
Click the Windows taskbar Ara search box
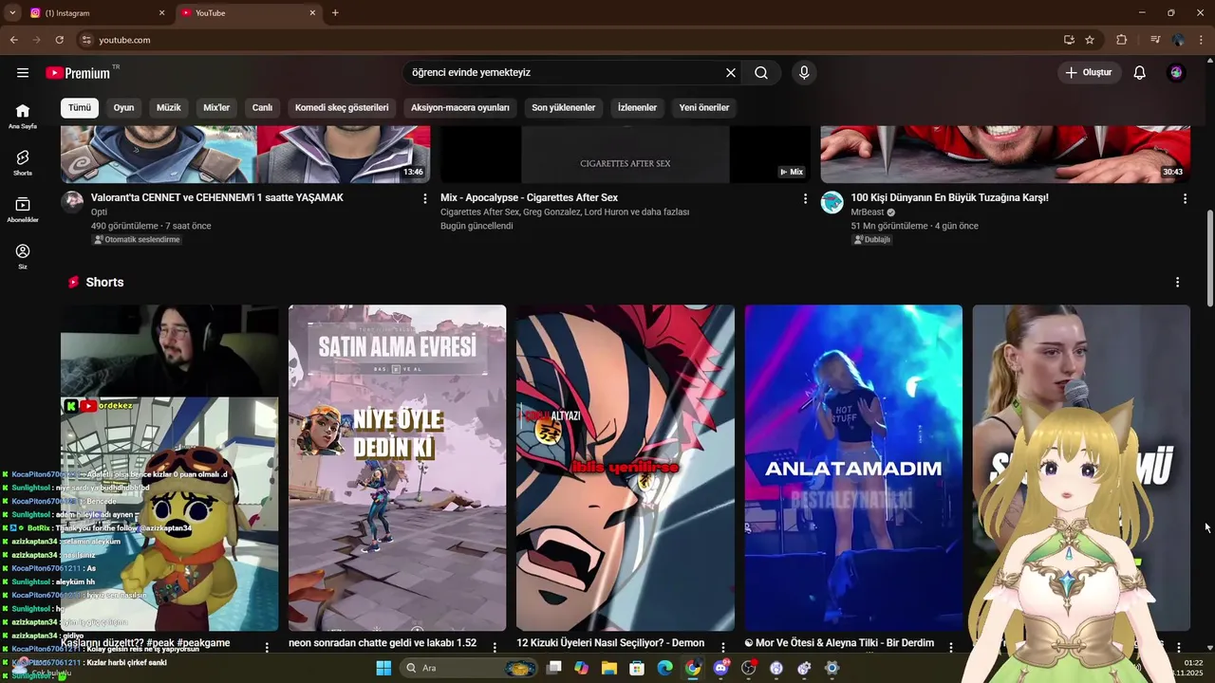[470, 668]
